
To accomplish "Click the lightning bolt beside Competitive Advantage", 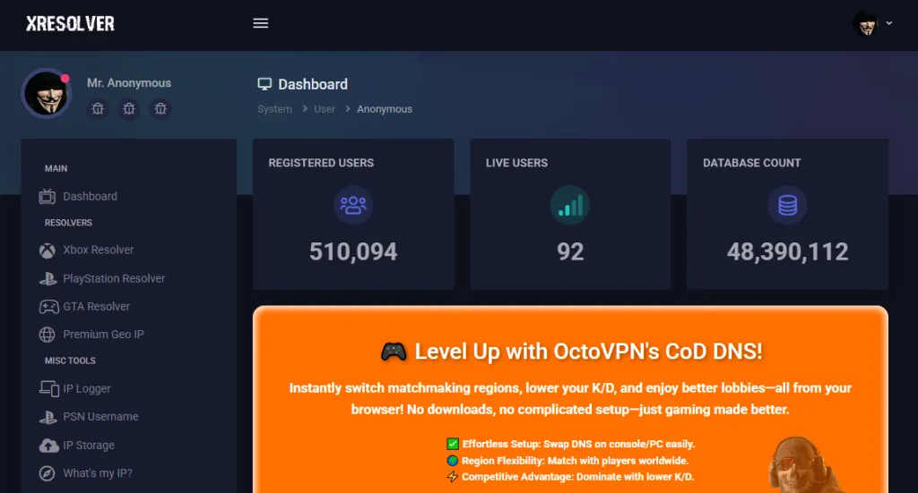I will pos(453,477).
